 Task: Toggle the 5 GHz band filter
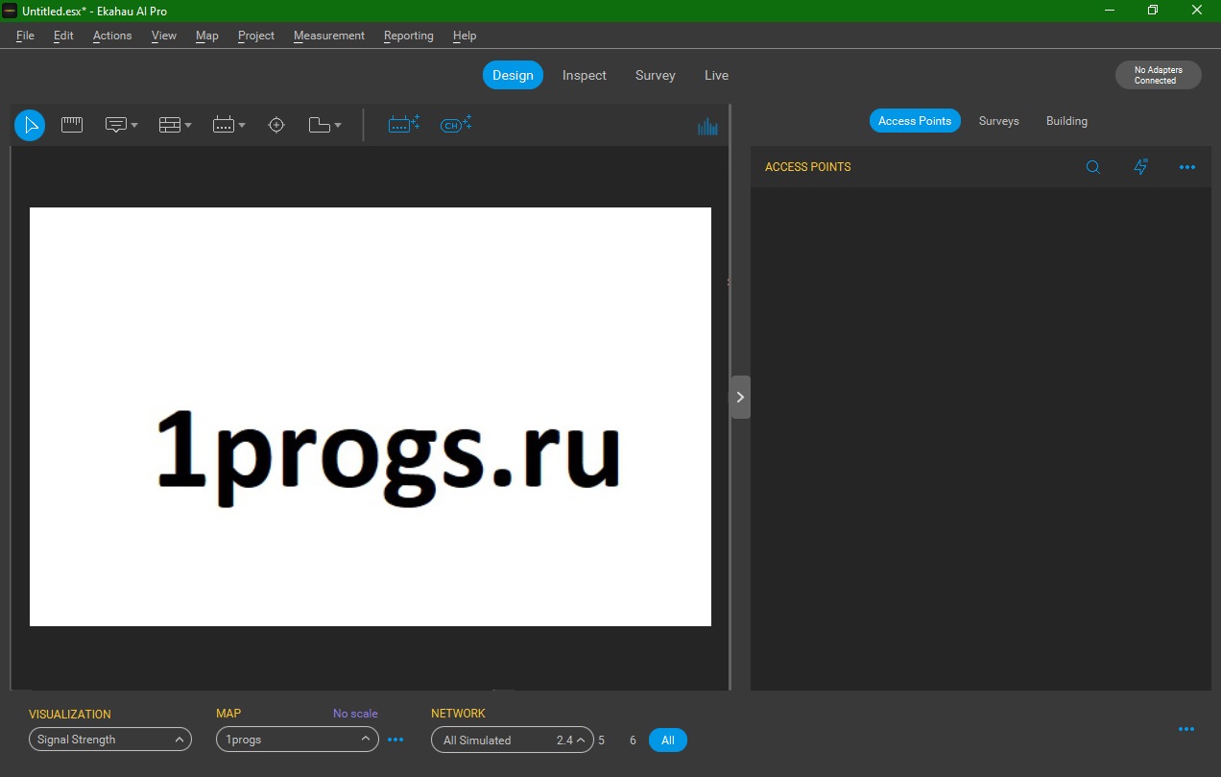(602, 741)
